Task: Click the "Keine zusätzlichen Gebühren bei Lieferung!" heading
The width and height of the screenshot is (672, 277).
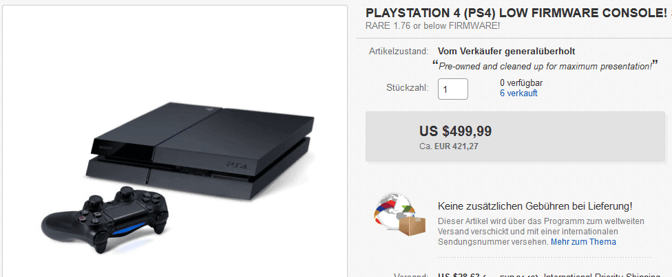Action: 535,206
